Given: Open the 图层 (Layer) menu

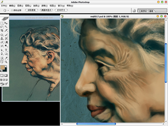Looking at the screenshot, I should point(28,6).
